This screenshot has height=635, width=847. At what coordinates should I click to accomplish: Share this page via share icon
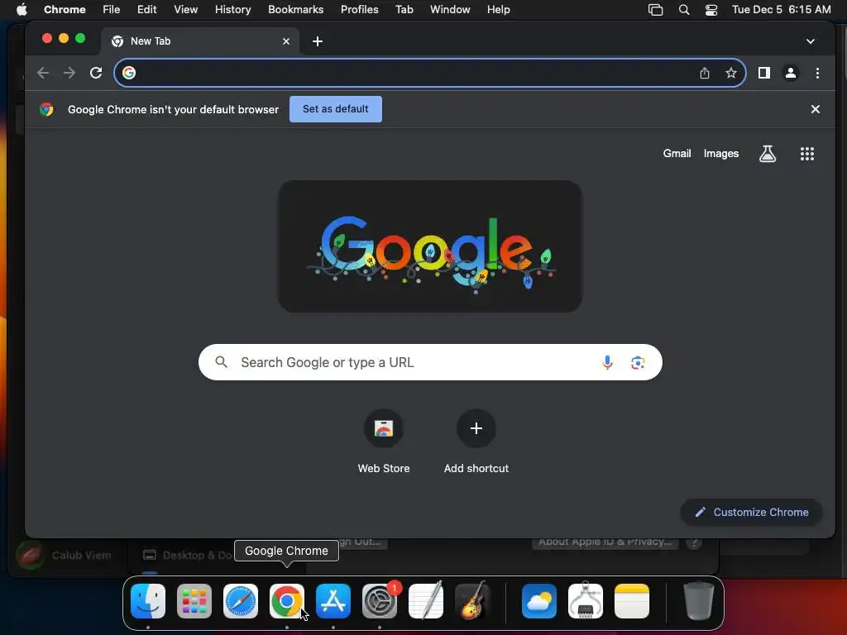705,73
